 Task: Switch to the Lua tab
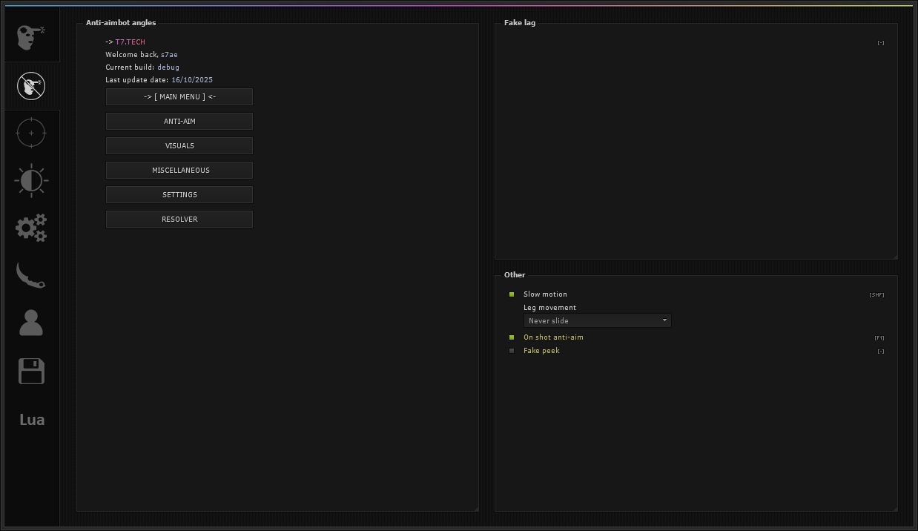(x=31, y=420)
